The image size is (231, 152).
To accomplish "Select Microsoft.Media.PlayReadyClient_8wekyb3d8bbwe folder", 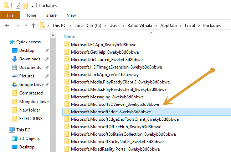I will tap(115, 89).
